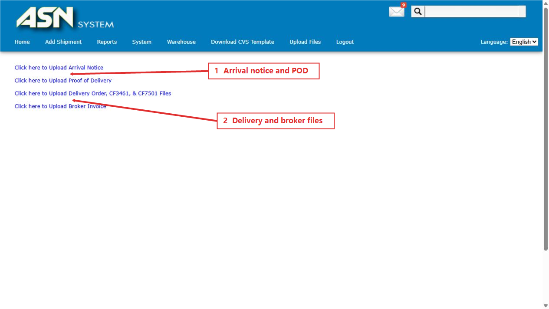This screenshot has width=549, height=309.
Task: Select Download CVS Template menu item
Action: click(243, 42)
